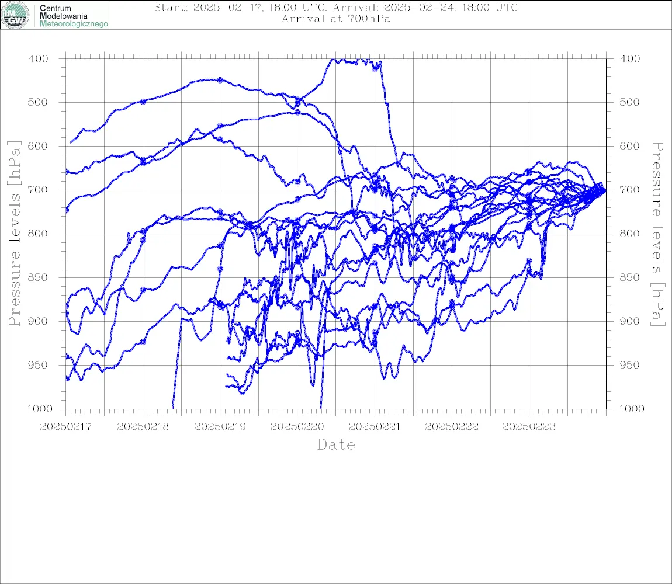The width and height of the screenshot is (672, 584).
Task: Click right axis label 950
Action: tap(630, 365)
